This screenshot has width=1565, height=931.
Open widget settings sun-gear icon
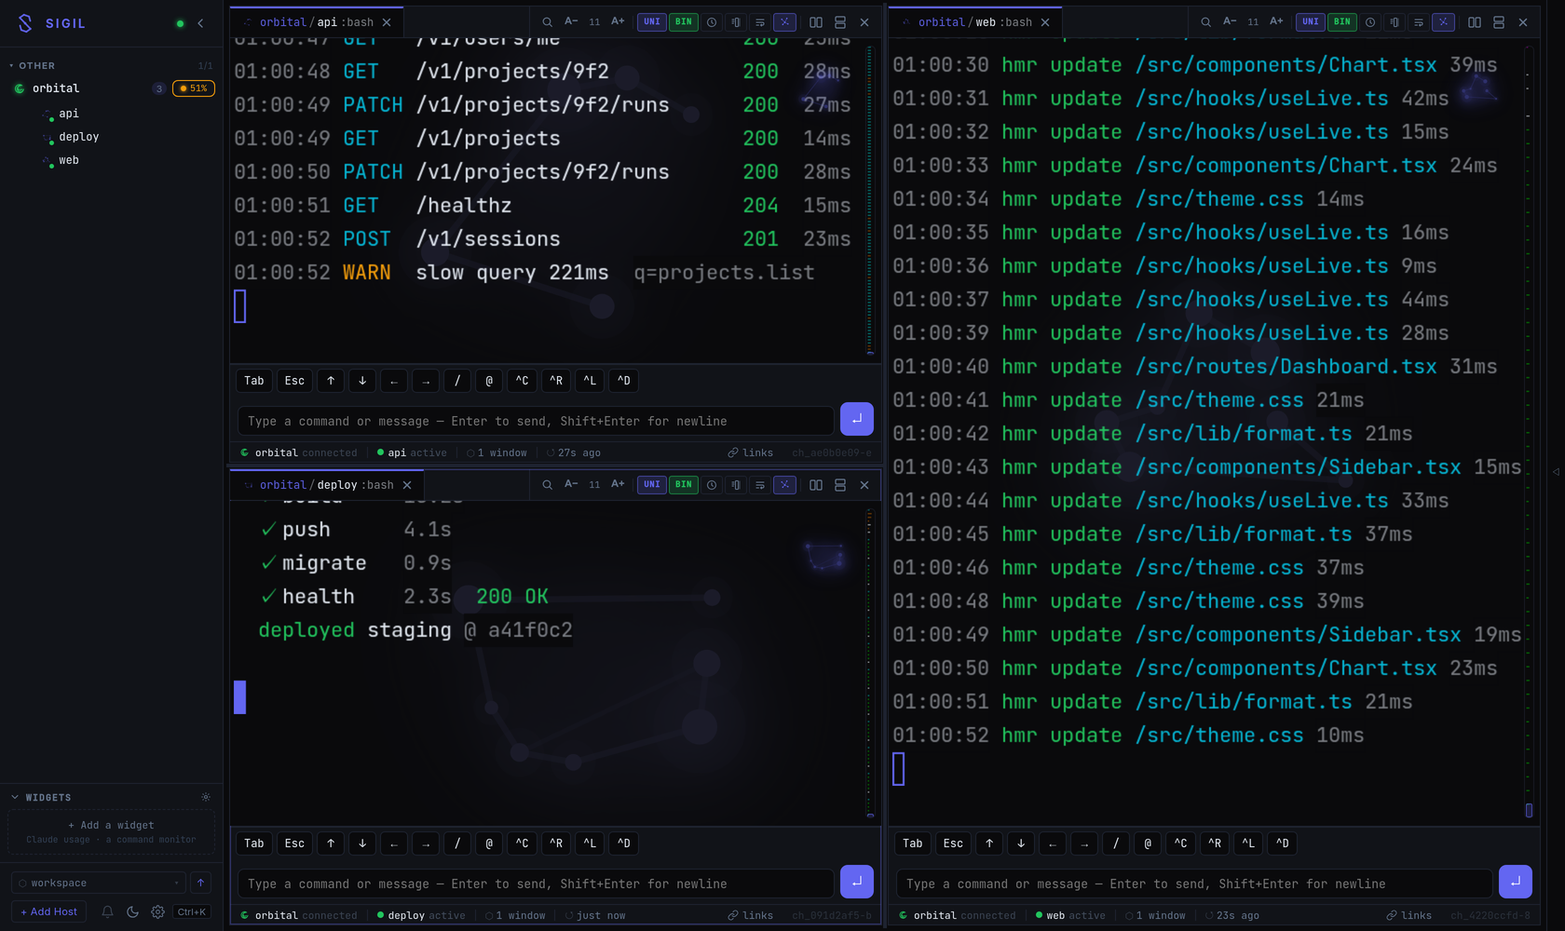pyautogui.click(x=206, y=798)
